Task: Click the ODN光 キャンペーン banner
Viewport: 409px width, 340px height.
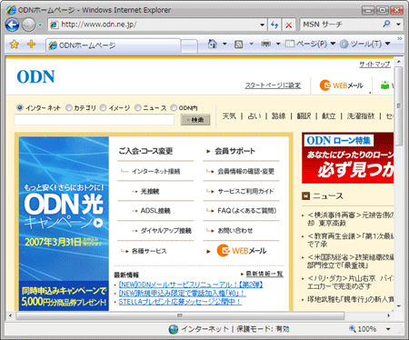Action: coord(64,224)
